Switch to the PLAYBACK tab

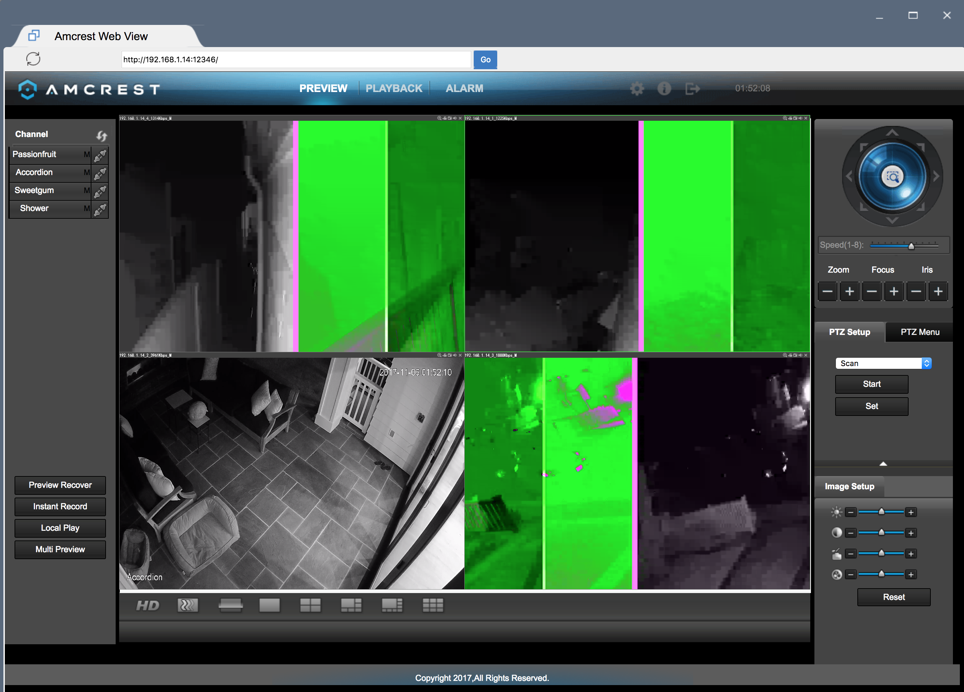point(394,88)
